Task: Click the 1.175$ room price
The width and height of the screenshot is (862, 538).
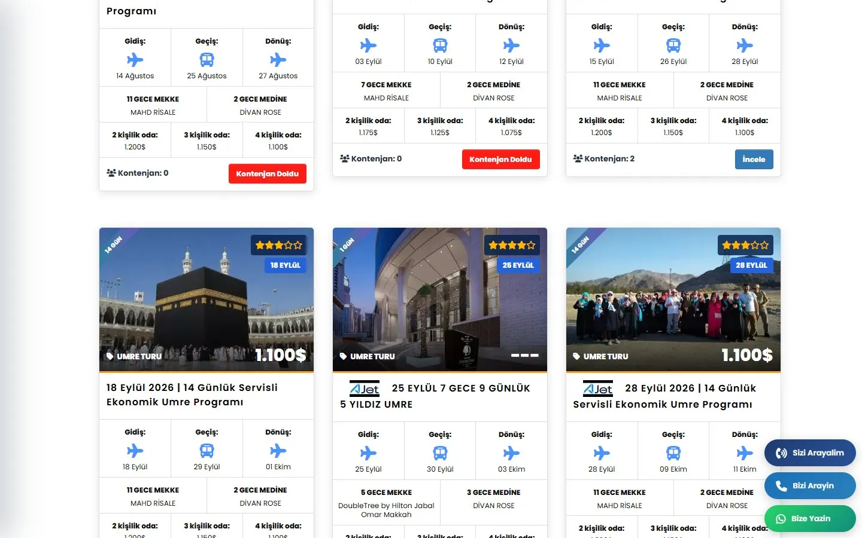Action: pyautogui.click(x=368, y=133)
